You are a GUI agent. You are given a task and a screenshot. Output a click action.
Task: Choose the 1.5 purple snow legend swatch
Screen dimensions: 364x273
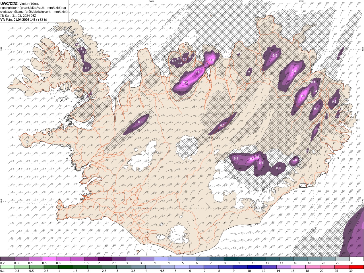tap(91, 259)
